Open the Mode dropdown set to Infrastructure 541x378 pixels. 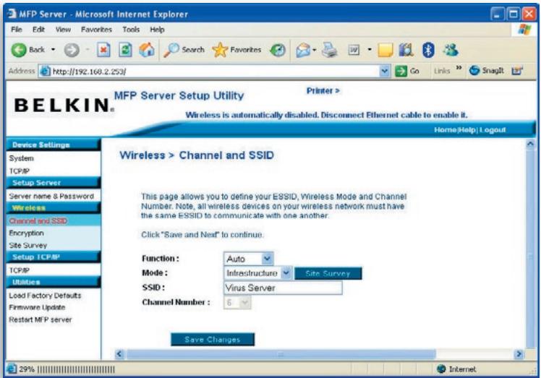tap(257, 273)
